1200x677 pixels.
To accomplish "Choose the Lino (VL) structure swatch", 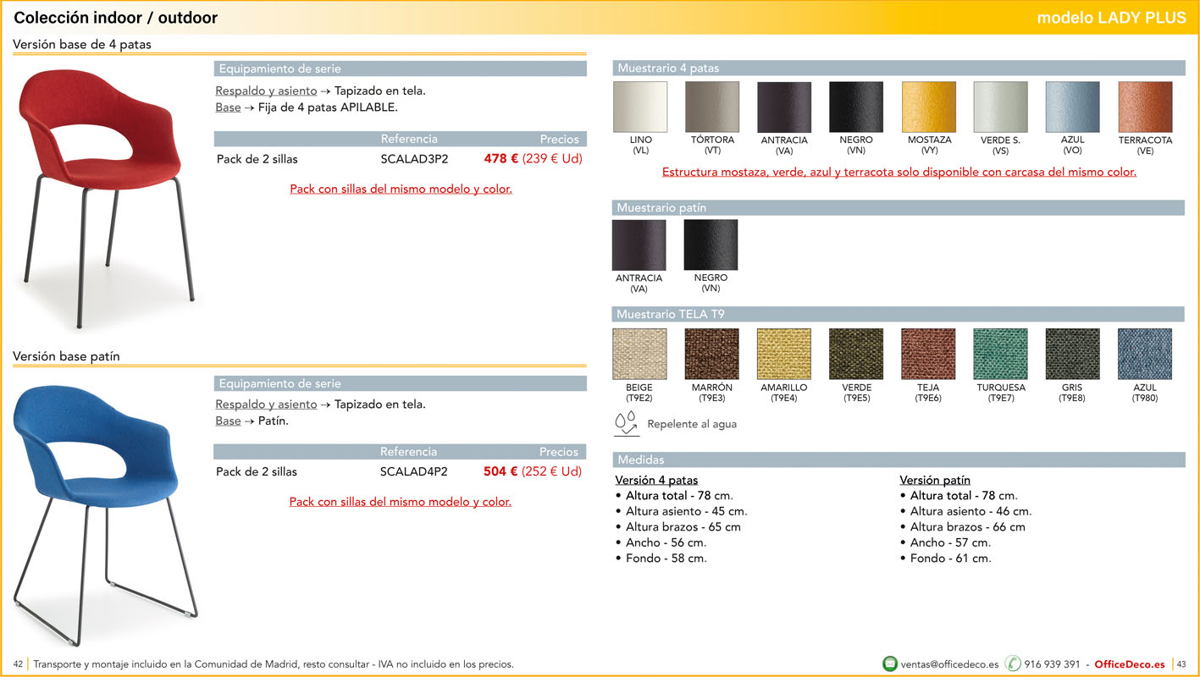I will pyautogui.click(x=640, y=107).
